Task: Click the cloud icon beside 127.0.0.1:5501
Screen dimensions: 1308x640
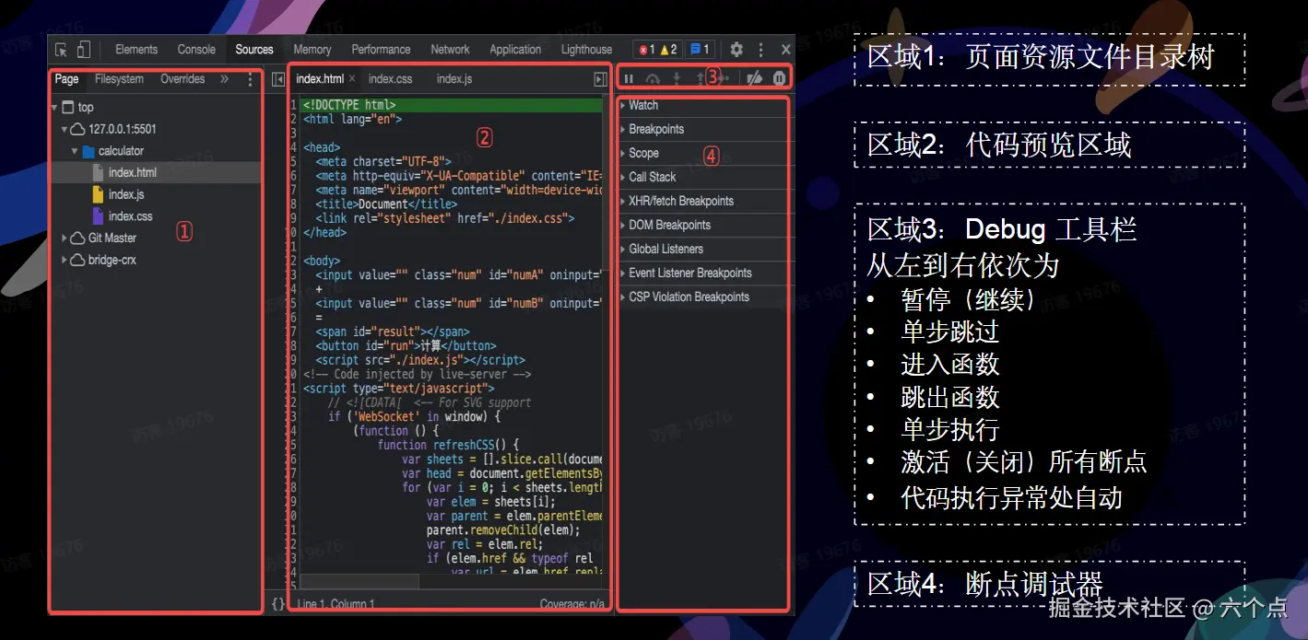Action: tap(78, 130)
